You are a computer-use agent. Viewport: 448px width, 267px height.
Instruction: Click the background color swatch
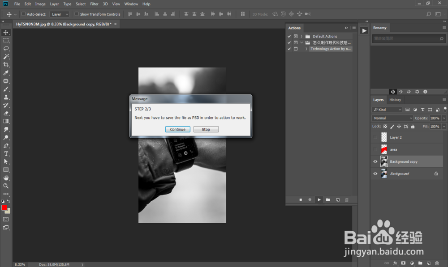8,212
